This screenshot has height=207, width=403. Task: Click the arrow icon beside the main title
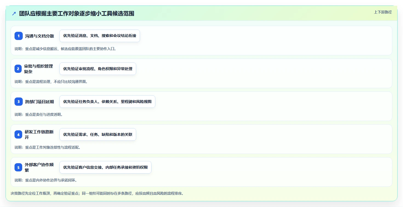[14, 14]
